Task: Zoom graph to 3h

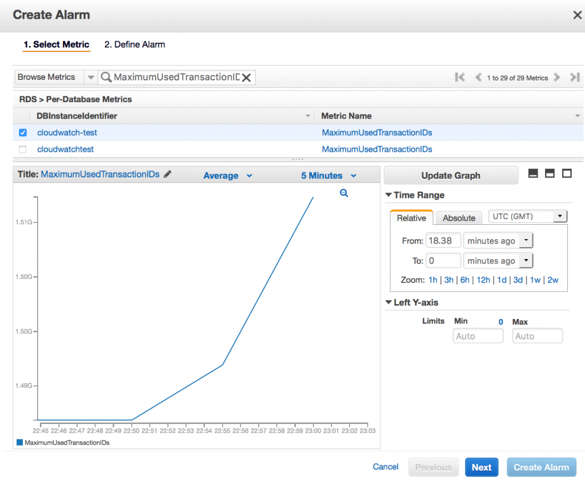Action: click(449, 280)
